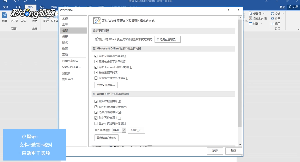Expand the Object (对象) dropdown arrow
Image resolution: width=300 pixels, height=162 pixels.
262,24
